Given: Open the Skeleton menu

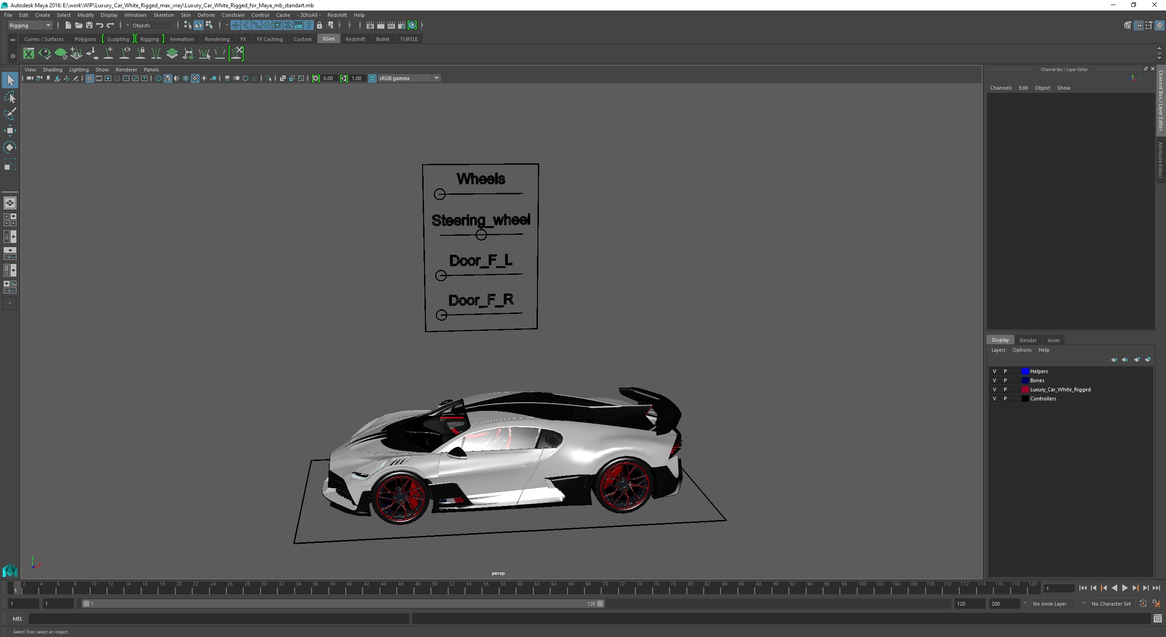Looking at the screenshot, I should [164, 15].
